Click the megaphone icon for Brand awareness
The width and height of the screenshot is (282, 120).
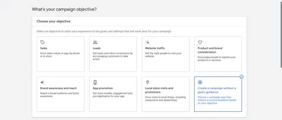[x=42, y=82]
